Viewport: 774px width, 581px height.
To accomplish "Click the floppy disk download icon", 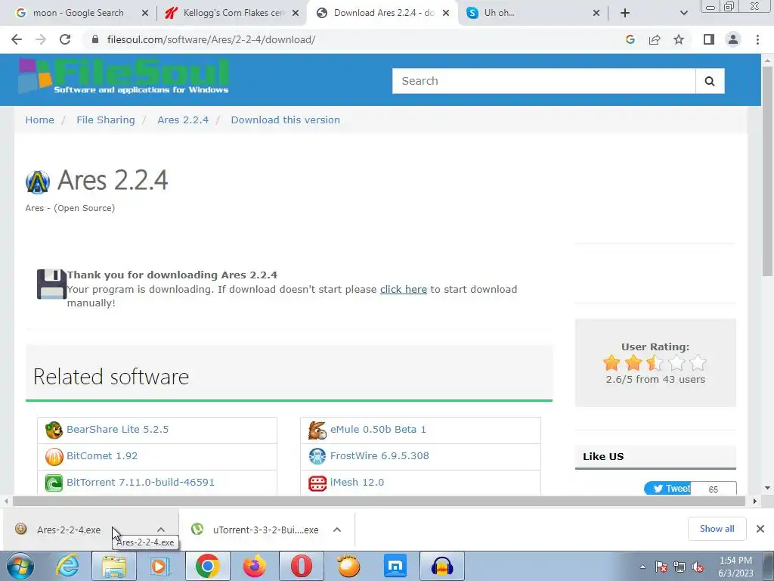I will pos(51,284).
